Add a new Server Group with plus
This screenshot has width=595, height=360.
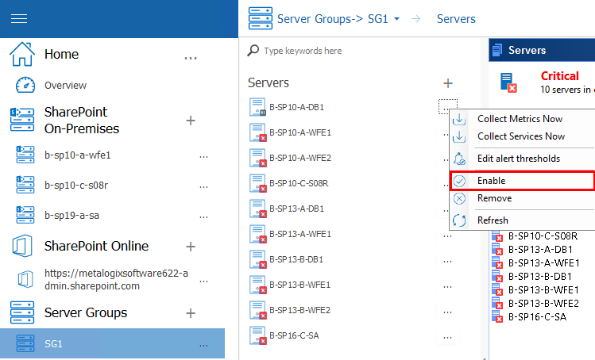pos(191,313)
